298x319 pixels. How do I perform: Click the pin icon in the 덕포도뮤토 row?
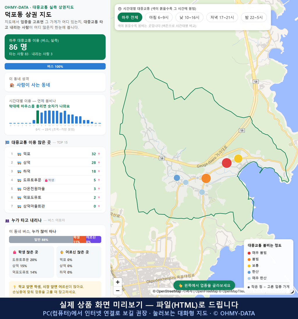(x=99, y=198)
